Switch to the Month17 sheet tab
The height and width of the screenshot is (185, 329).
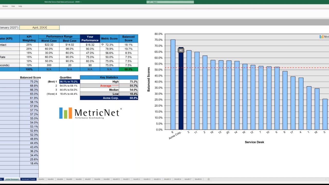coord(188,179)
